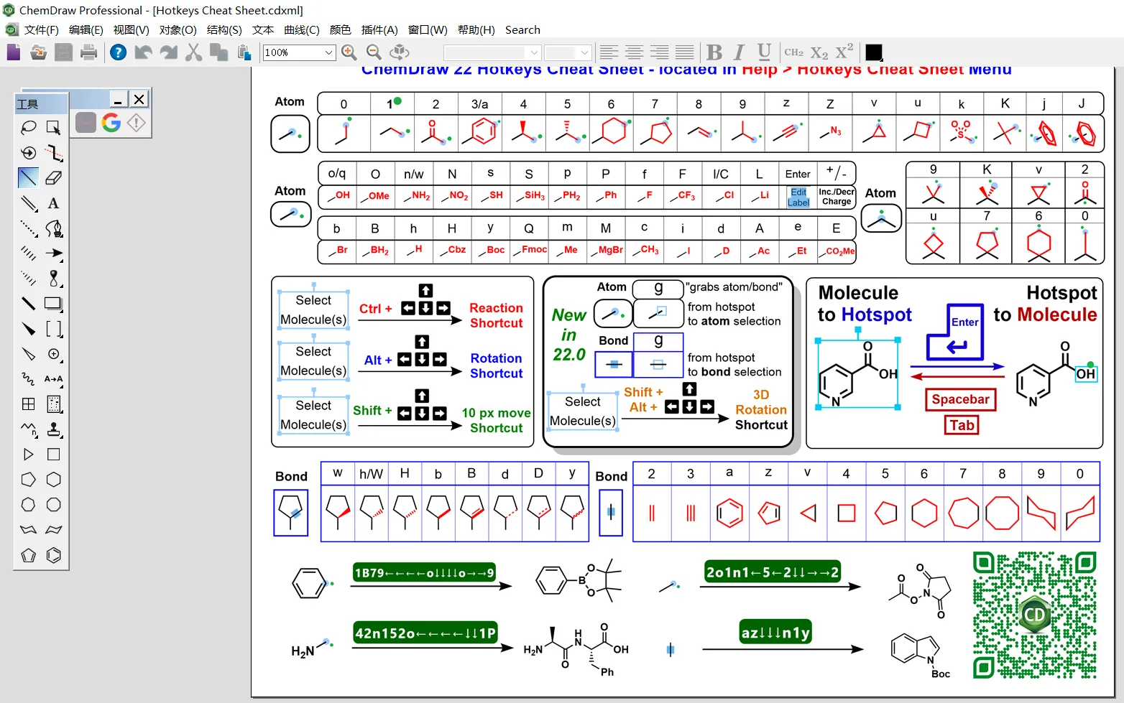1124x703 pixels.
Task: Open the Drawing Elements rectangle tool
Action: point(53,303)
